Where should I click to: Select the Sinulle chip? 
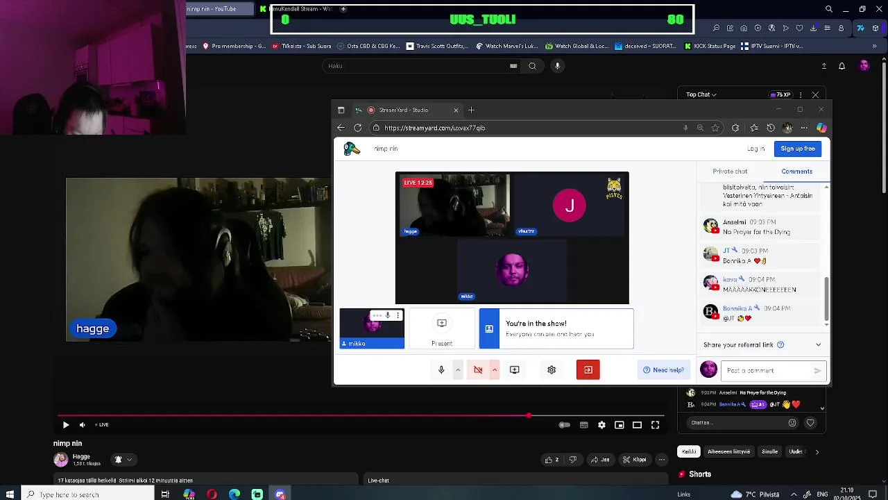[x=770, y=452]
